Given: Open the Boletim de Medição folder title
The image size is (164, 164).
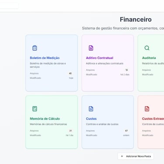Looking at the screenshot, I should pos(45,58).
